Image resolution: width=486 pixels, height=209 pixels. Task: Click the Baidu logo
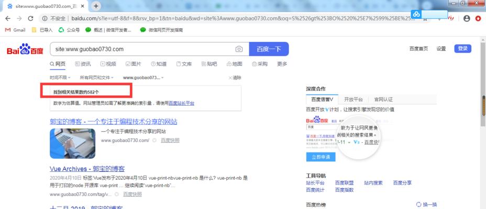click(25, 49)
